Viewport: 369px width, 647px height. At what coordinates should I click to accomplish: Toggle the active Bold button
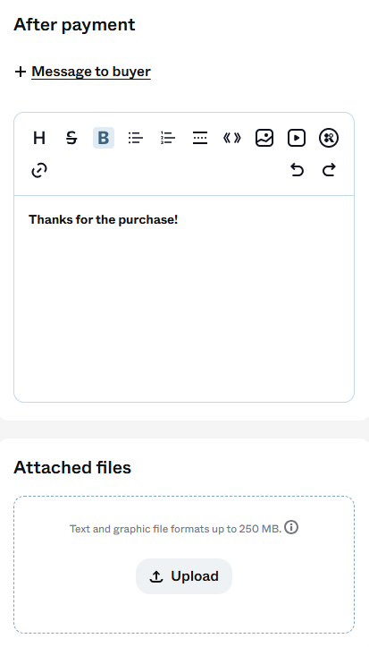pyautogui.click(x=104, y=138)
